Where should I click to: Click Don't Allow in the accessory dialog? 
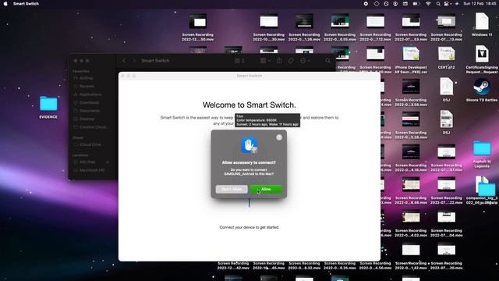coord(232,189)
